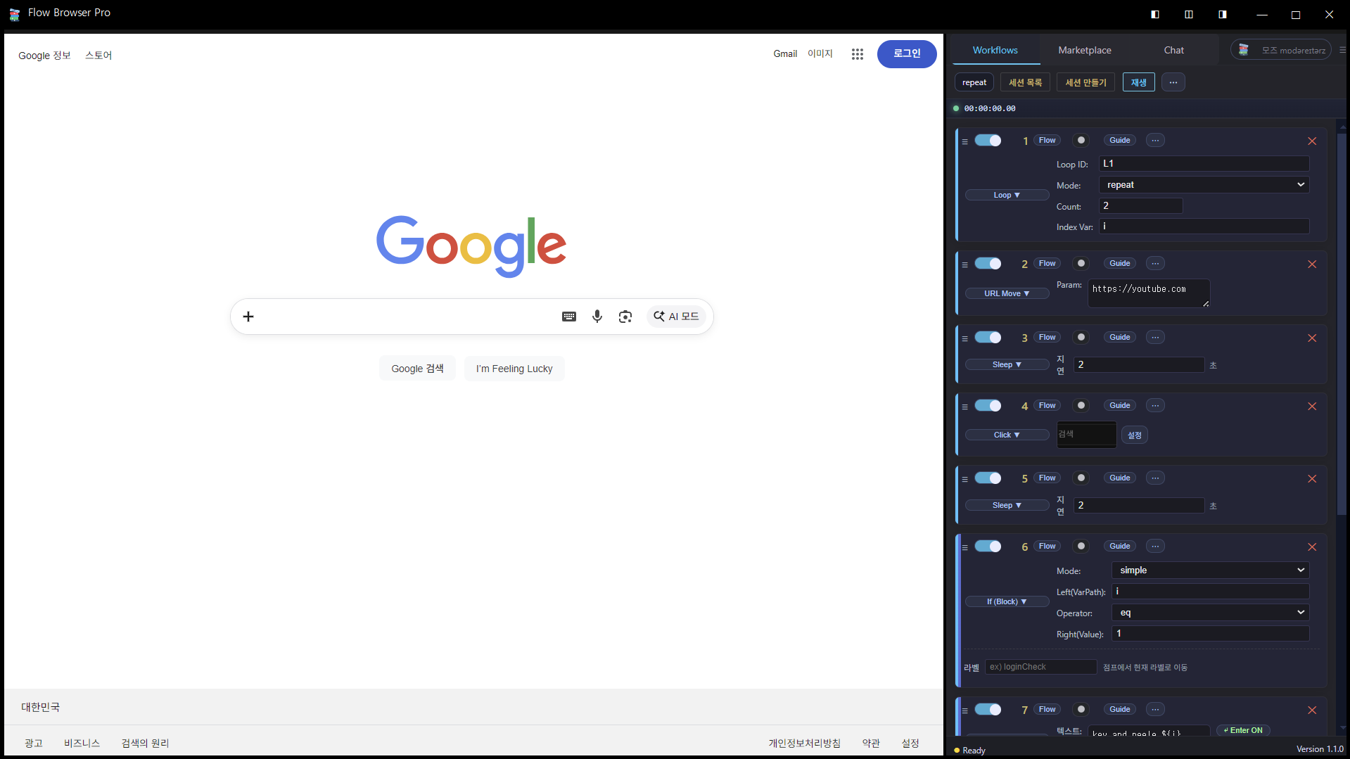Screen dimensions: 1350x759
Task: Open the panel hamburger menu beside profile avatar
Action: (1342, 49)
